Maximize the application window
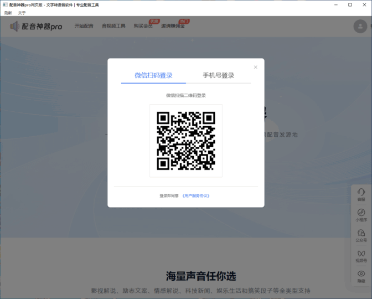372x299 pixels. [x=350, y=5]
